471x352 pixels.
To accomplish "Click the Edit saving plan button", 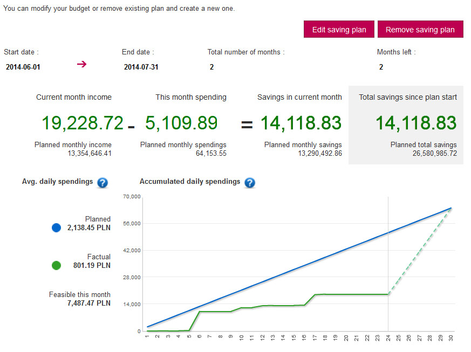I will [x=339, y=30].
